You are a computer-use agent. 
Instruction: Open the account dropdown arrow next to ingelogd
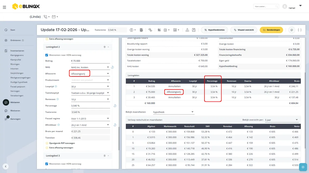tap(300, 6)
